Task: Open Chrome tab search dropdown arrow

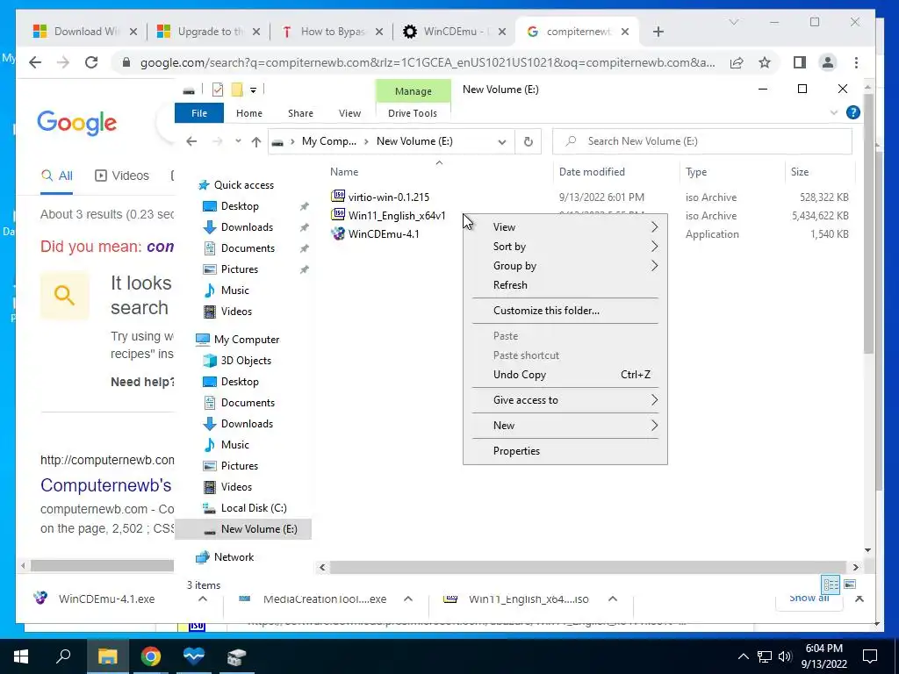Action: coord(733,22)
